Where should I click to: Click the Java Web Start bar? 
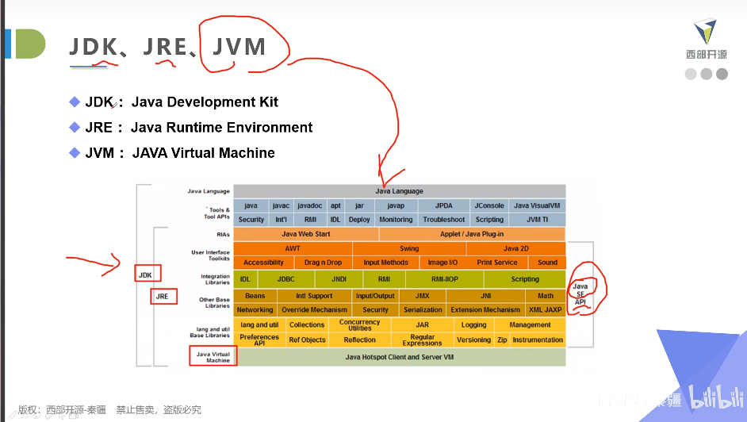point(306,234)
